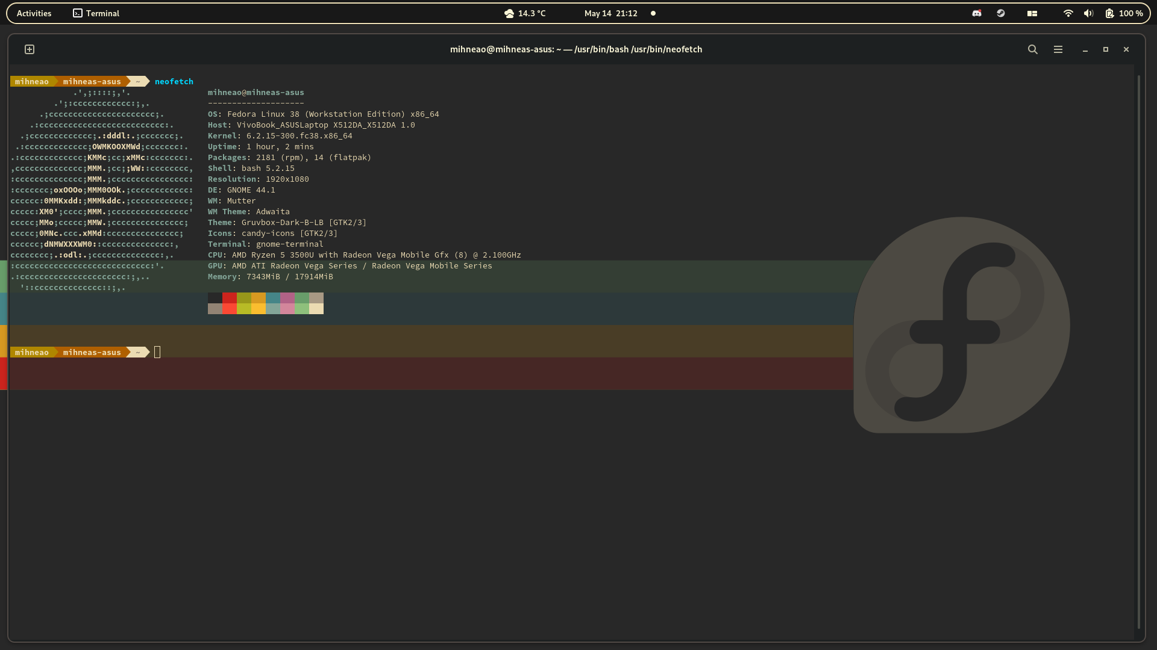Click the notification dot beside the clock

(x=653, y=13)
